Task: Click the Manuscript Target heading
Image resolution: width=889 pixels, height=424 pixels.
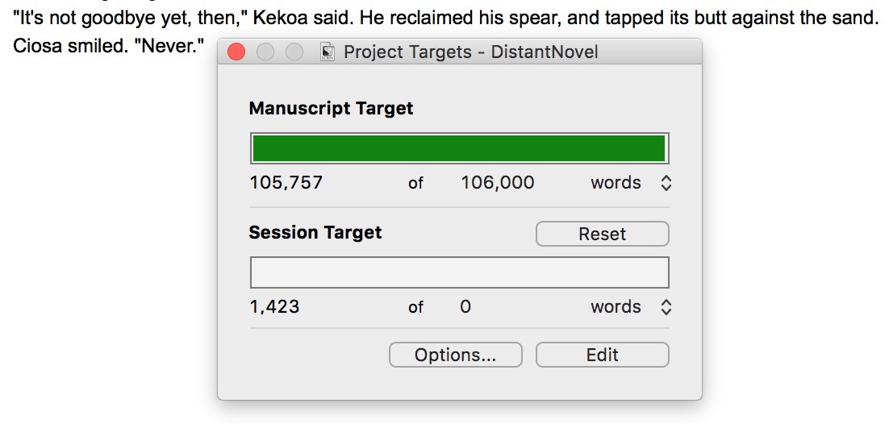Action: [x=331, y=109]
